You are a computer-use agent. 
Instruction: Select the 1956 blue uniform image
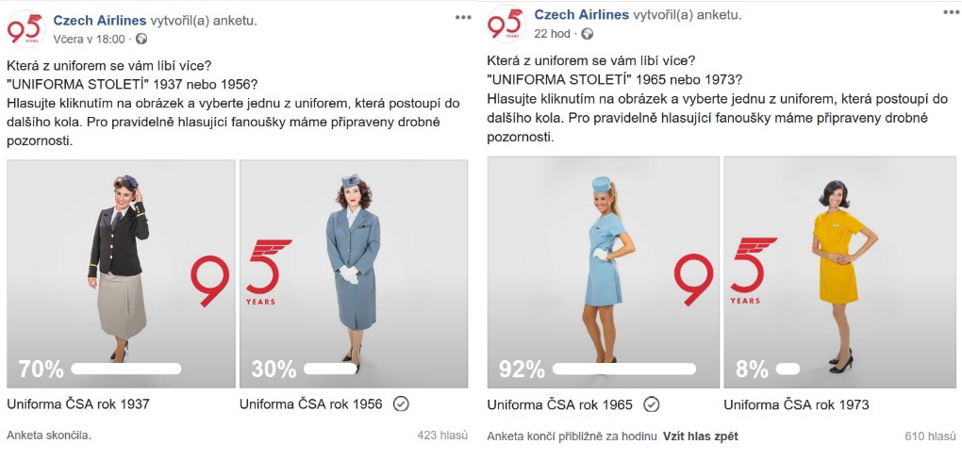click(x=354, y=274)
